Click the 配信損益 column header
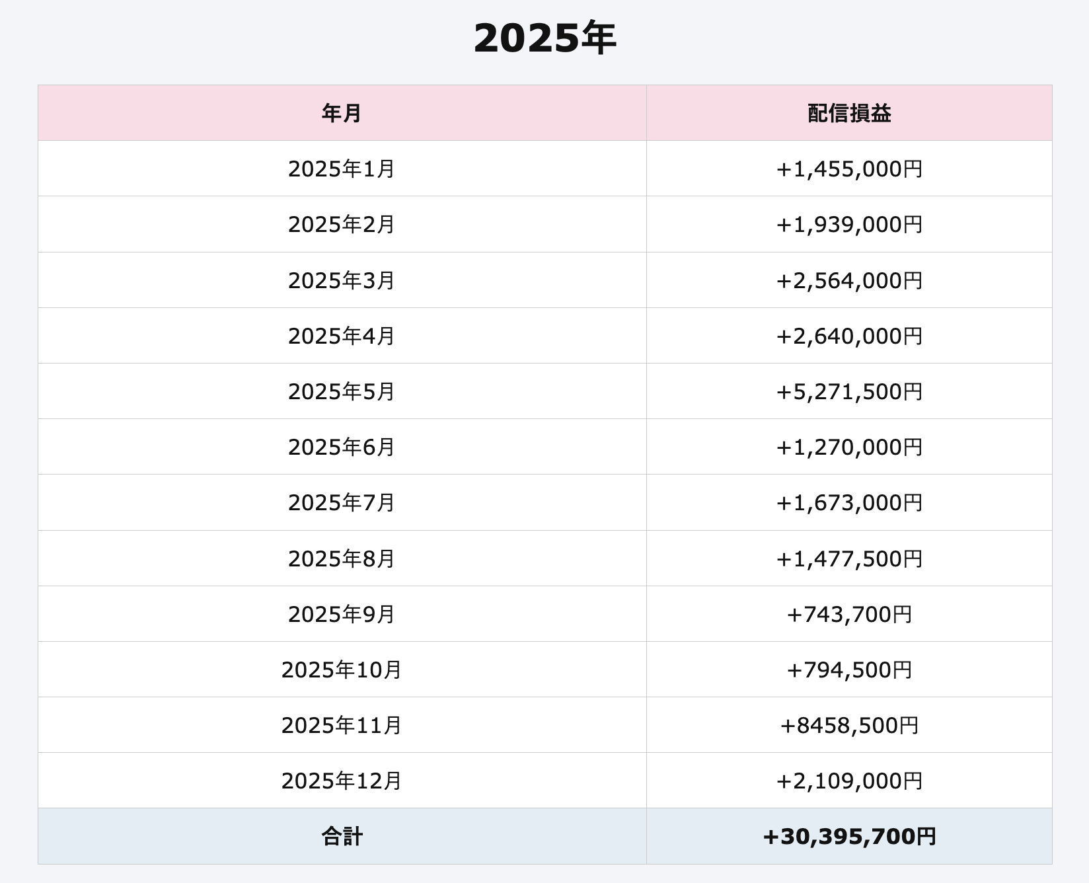Screen dimensions: 1089x883 (x=849, y=113)
